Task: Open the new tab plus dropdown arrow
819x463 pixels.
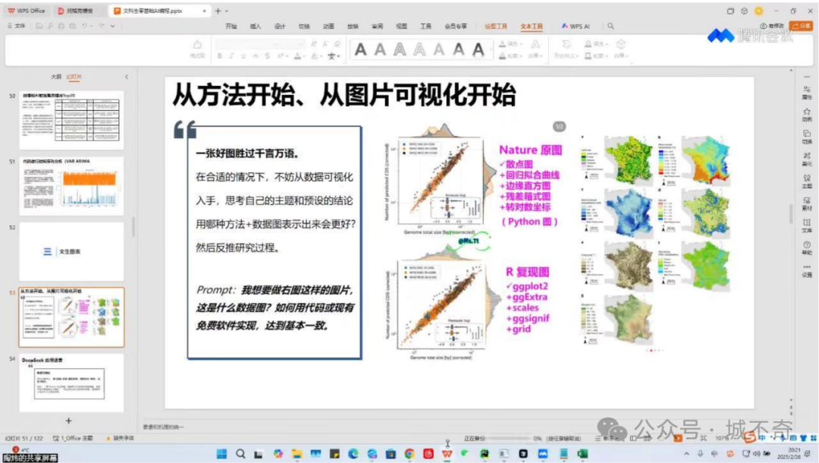Action: pyautogui.click(x=227, y=11)
